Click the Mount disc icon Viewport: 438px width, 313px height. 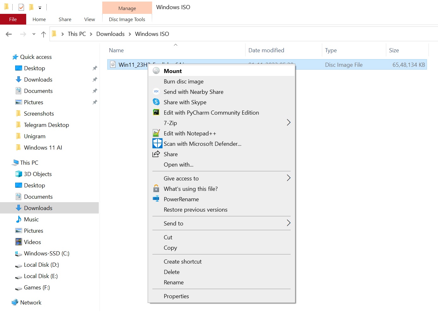[156, 71]
